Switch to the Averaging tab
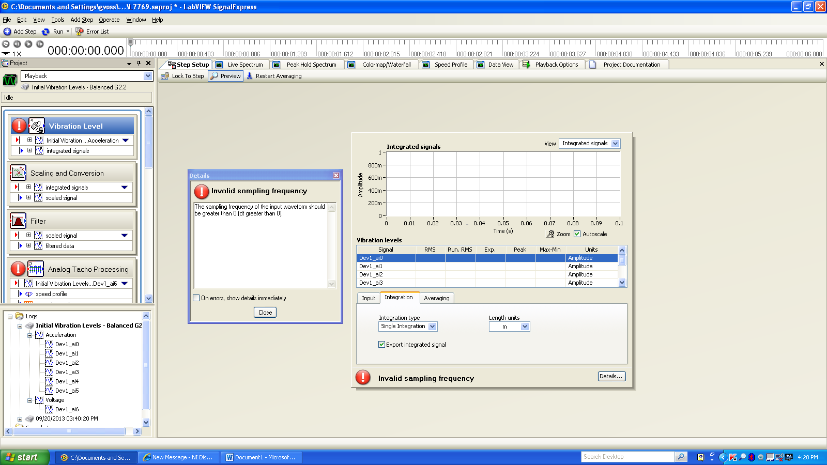Screen dimensions: 827x465 pyautogui.click(x=437, y=298)
